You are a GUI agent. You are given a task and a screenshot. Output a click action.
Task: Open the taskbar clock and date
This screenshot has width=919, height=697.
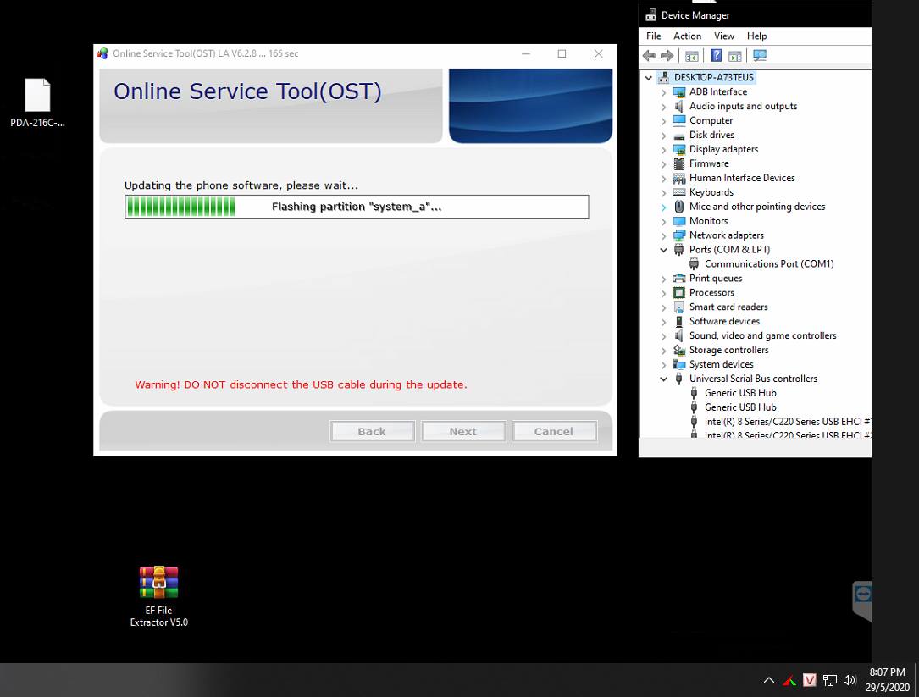pos(888,680)
